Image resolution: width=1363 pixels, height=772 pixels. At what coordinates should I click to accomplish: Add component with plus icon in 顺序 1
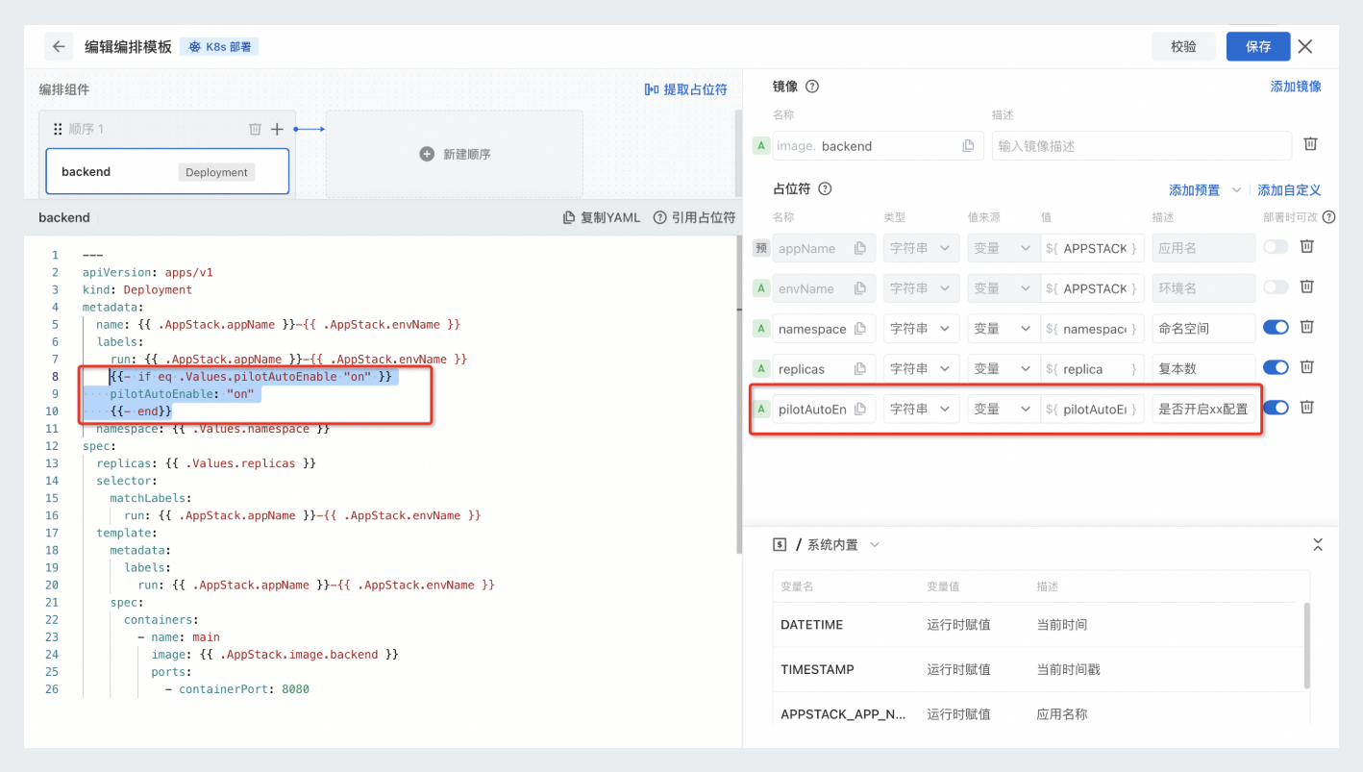click(277, 129)
